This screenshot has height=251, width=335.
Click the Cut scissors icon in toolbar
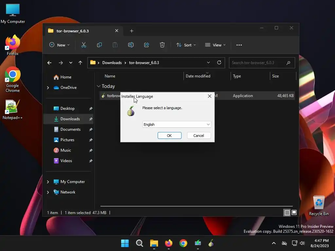point(83,45)
